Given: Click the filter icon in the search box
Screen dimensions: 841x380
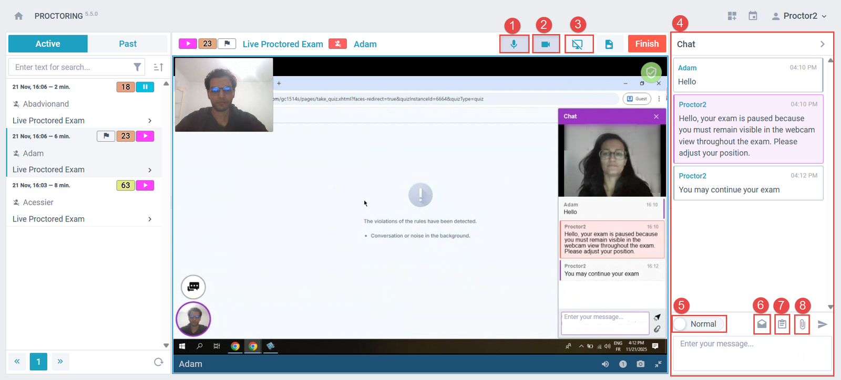Looking at the screenshot, I should point(137,67).
